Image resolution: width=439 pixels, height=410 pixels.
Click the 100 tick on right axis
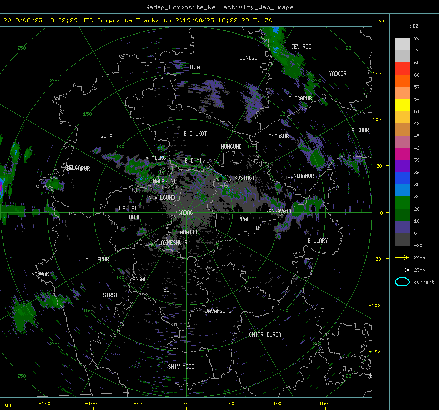coord(377,120)
